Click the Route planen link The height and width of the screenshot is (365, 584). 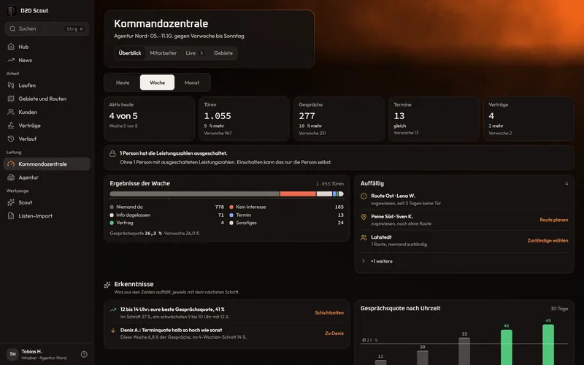pos(554,220)
